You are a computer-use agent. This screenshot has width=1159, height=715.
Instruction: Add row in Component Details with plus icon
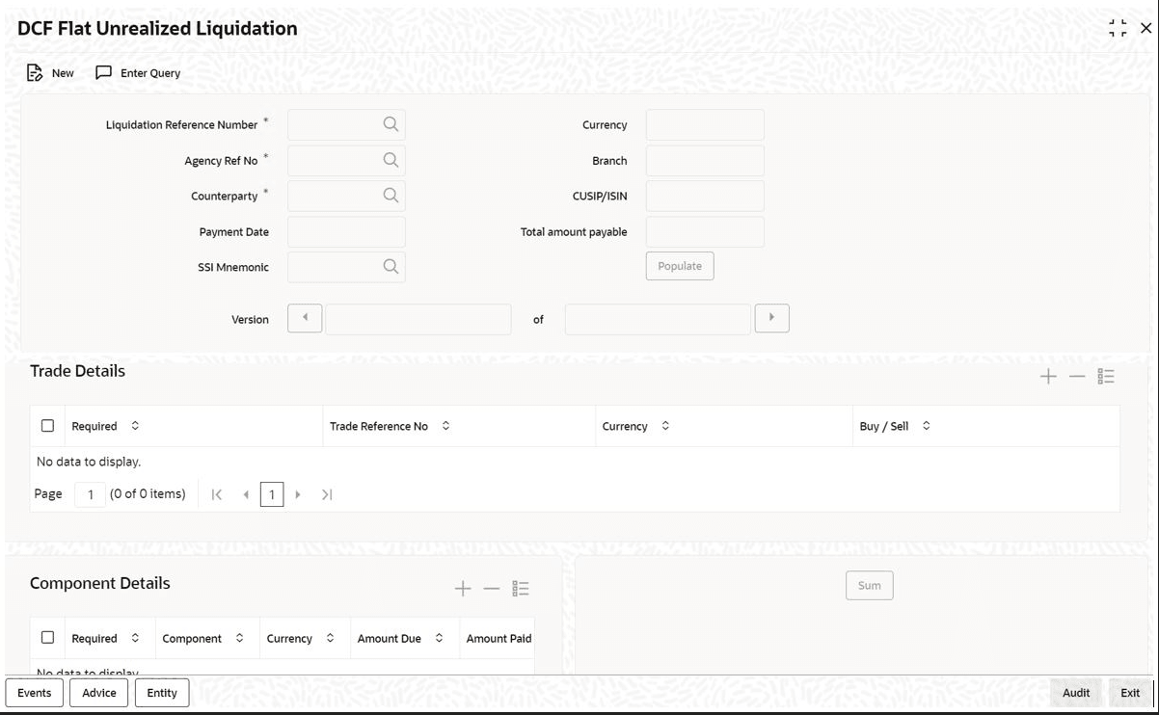[x=463, y=589]
